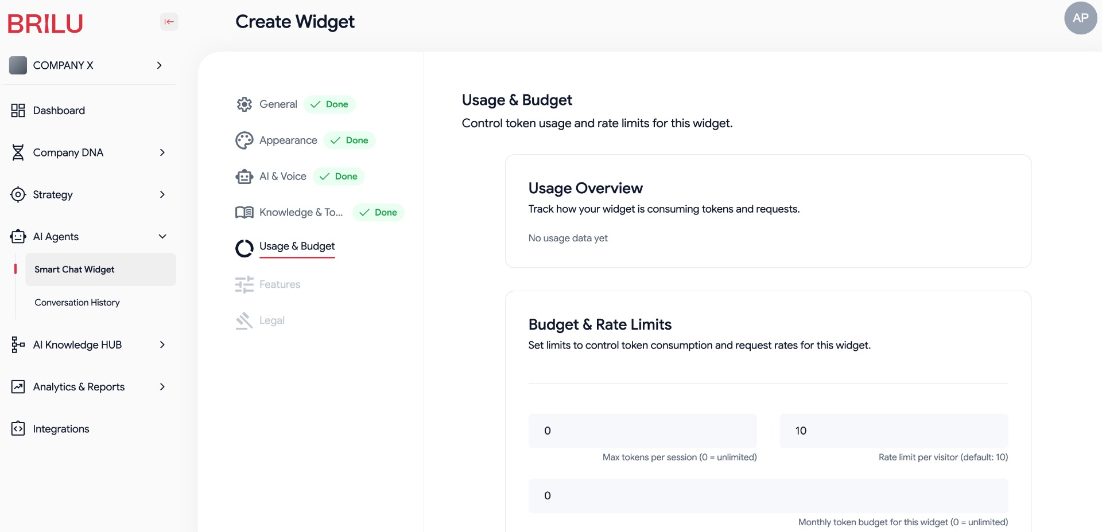Click the Usage Overview heading
This screenshot has height=532, width=1102.
pyautogui.click(x=585, y=188)
